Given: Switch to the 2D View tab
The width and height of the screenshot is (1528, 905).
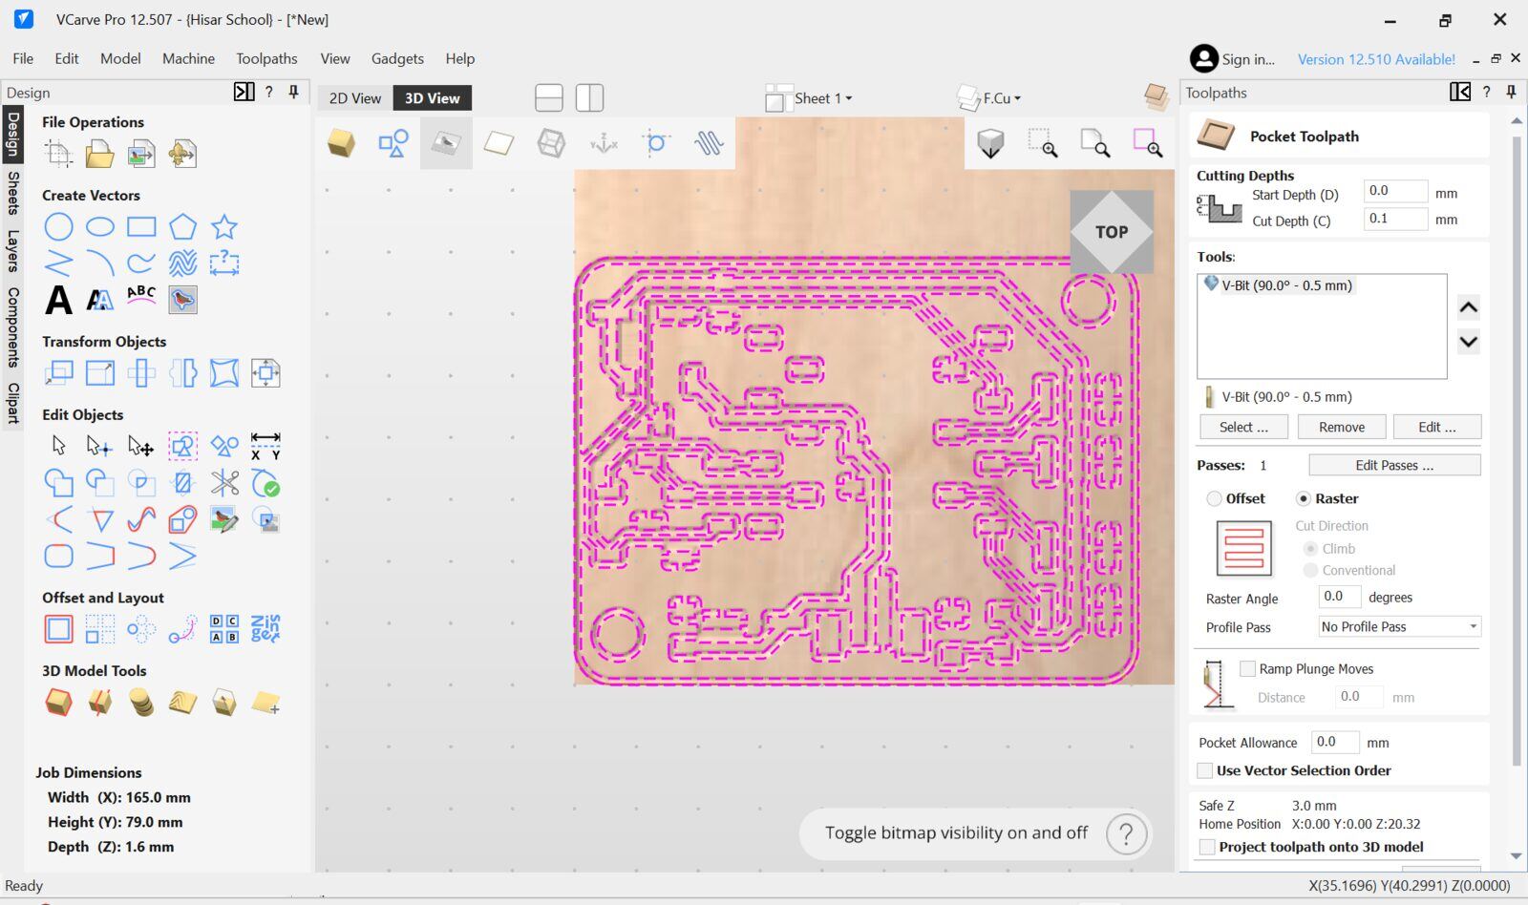Looking at the screenshot, I should pos(355,97).
